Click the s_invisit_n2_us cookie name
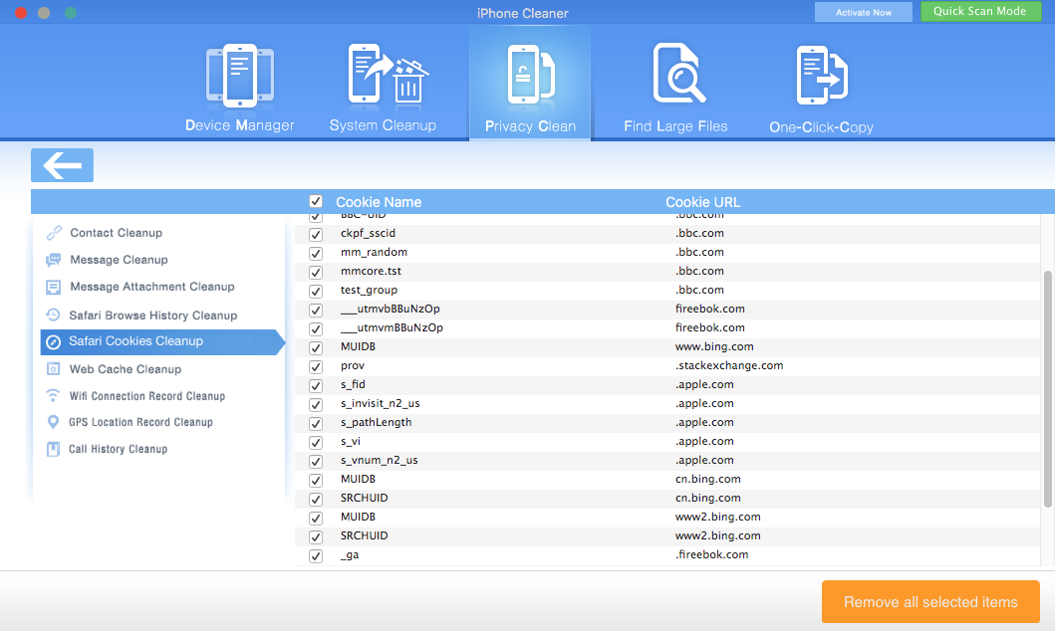 (x=381, y=403)
